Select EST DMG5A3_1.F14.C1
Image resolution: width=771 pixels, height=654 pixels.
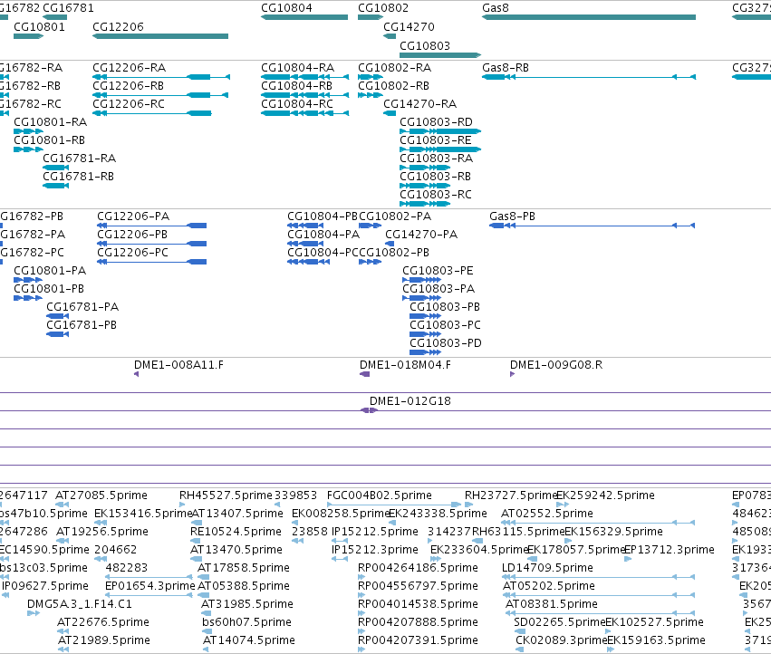[x=34, y=613]
